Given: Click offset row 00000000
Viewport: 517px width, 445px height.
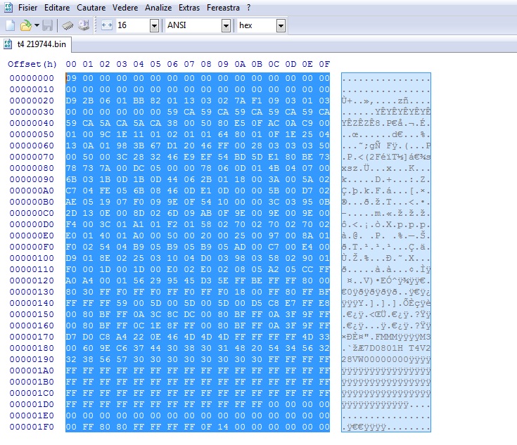Looking at the screenshot, I should click(32, 78).
